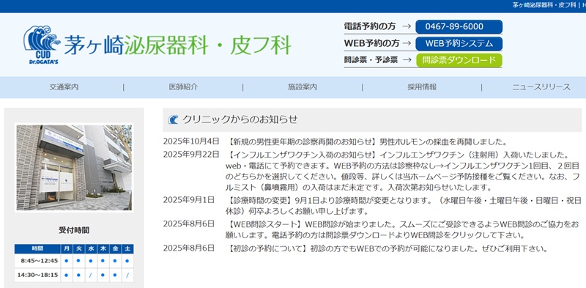The height and width of the screenshot is (288, 586).
Task: Open the 採用情報 navigation item
Action: click(422, 87)
